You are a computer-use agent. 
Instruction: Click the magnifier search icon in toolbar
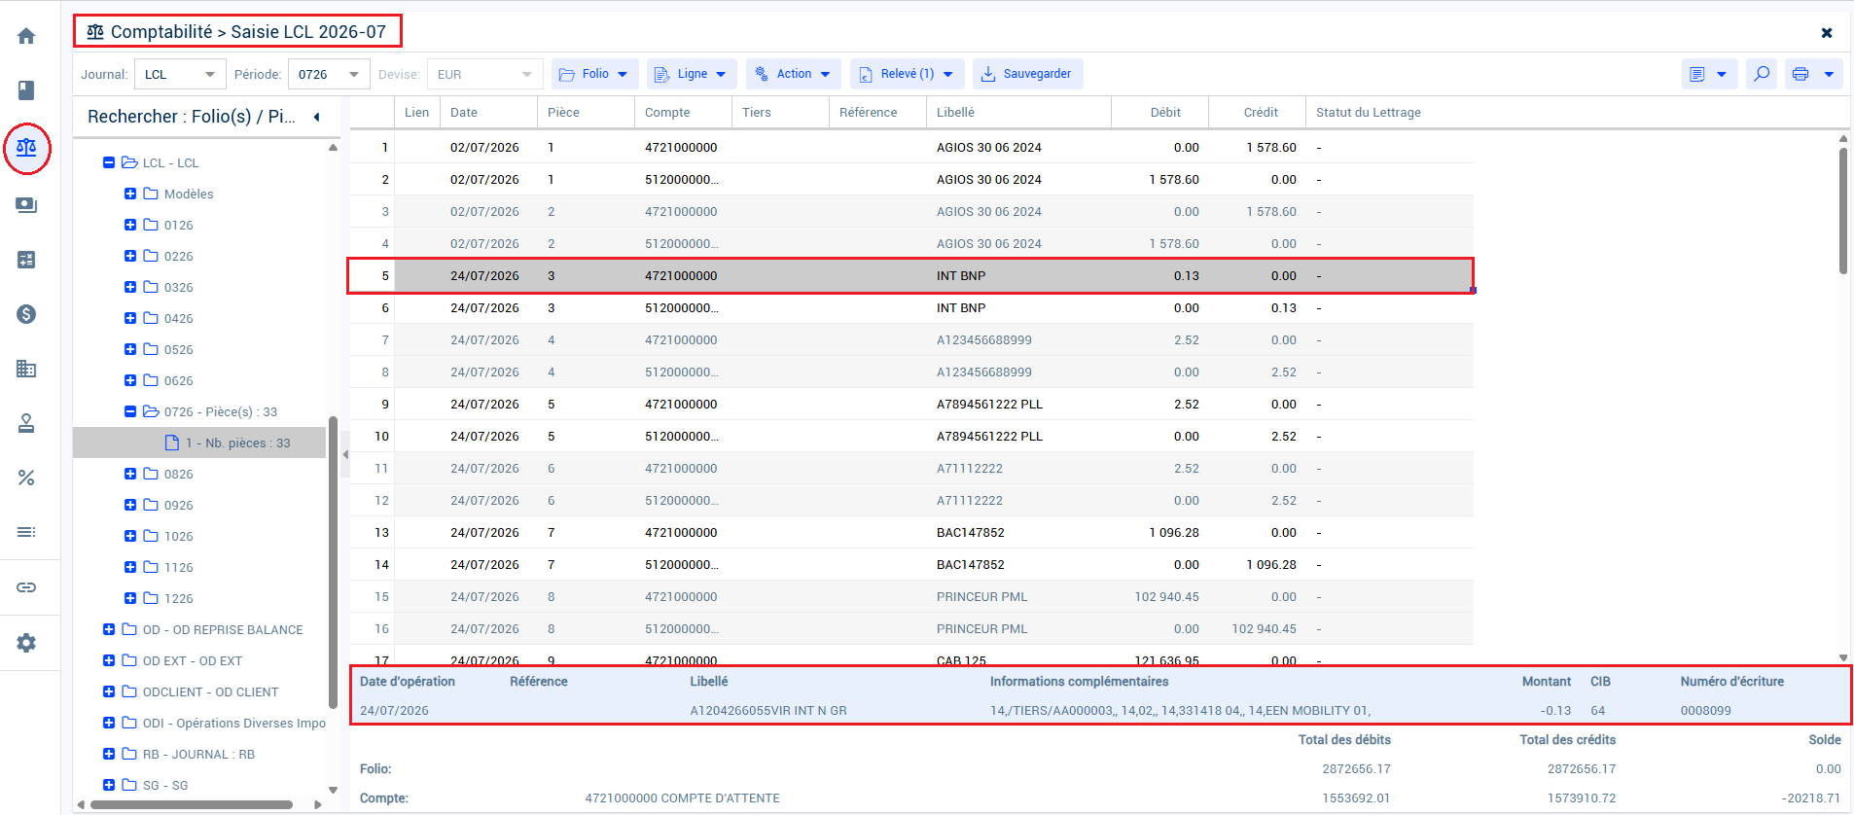pos(1762,74)
